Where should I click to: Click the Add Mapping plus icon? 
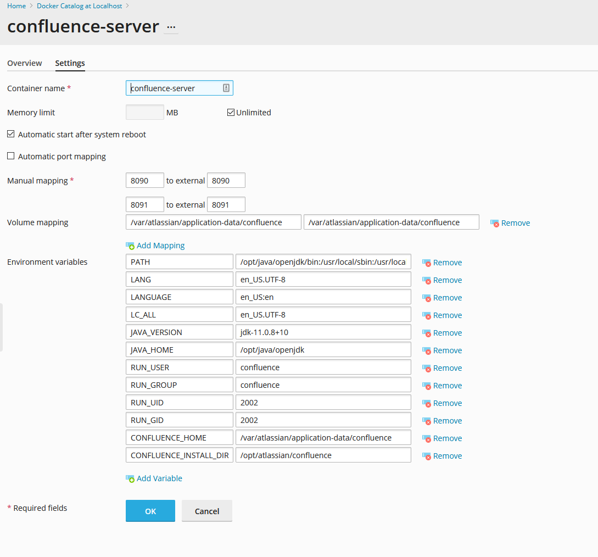[130, 246]
